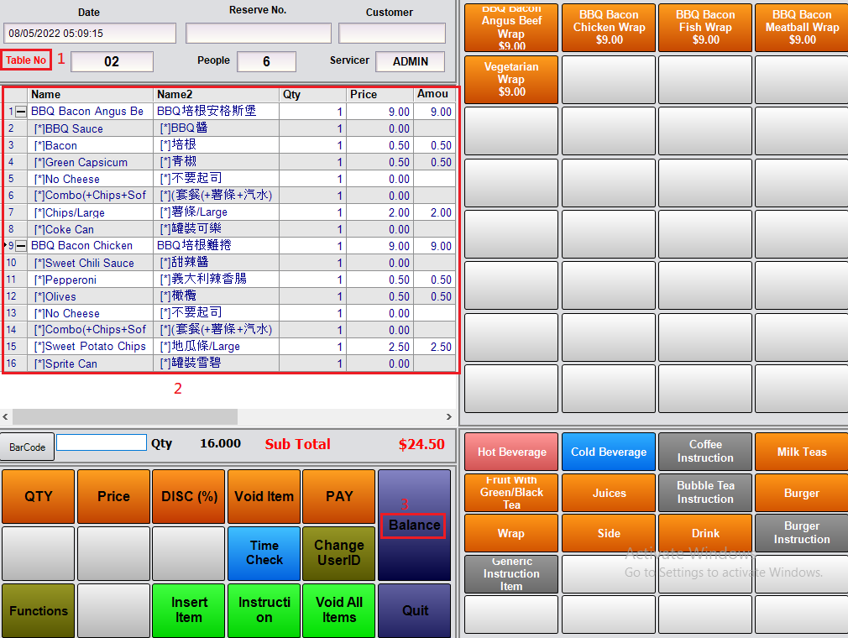Screen dimensions: 848x638
Task: Click the Date field
Action: click(90, 33)
